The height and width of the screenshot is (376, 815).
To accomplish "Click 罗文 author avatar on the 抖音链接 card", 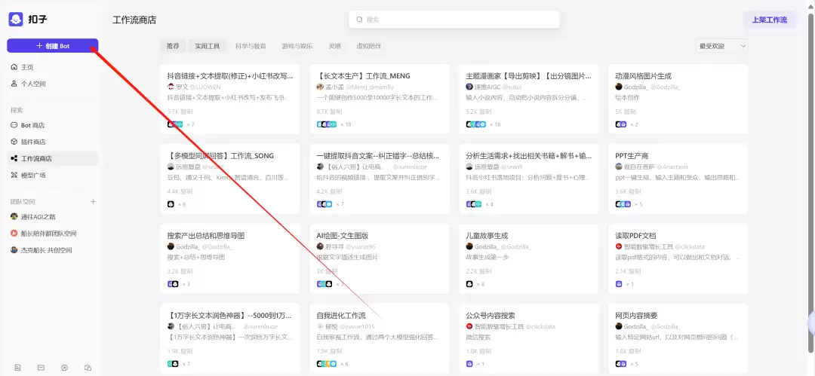I will tap(171, 87).
